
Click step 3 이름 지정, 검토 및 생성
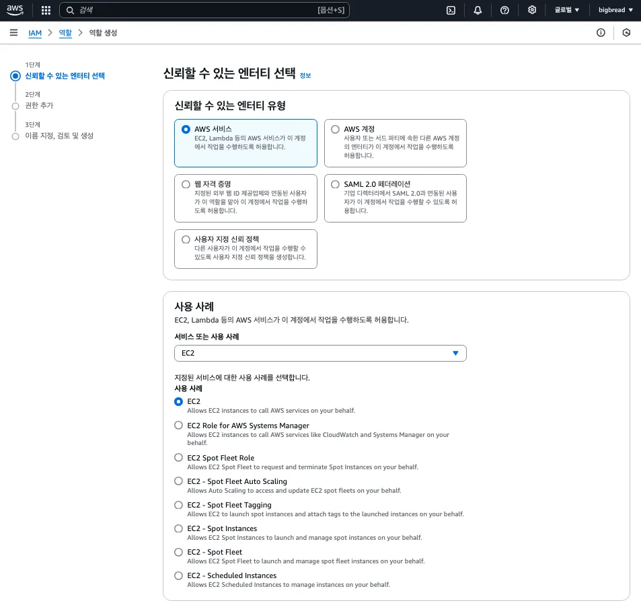[59, 136]
